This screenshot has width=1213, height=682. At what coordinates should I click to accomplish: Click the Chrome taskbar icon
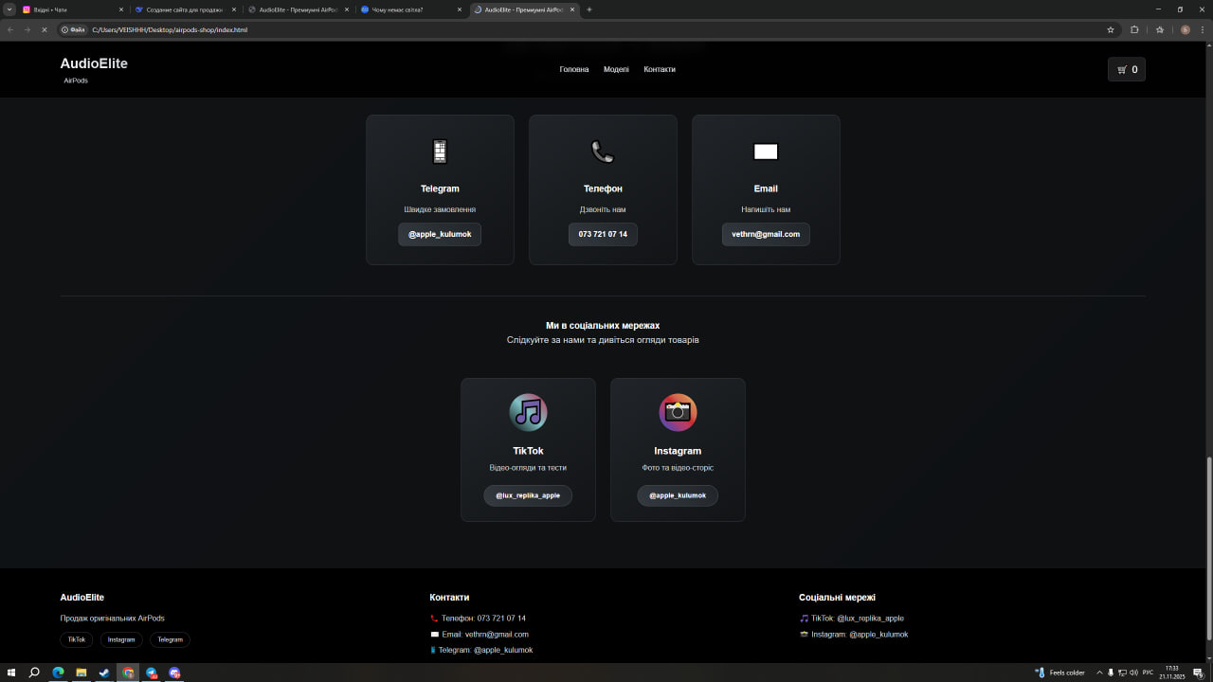coord(128,673)
